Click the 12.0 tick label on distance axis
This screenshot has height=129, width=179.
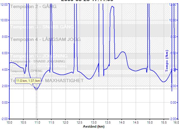click(x=65, y=123)
